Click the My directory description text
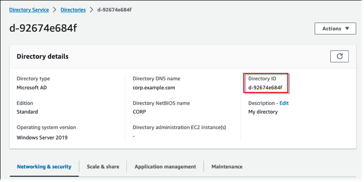The width and height of the screenshot is (364, 182). 263,112
